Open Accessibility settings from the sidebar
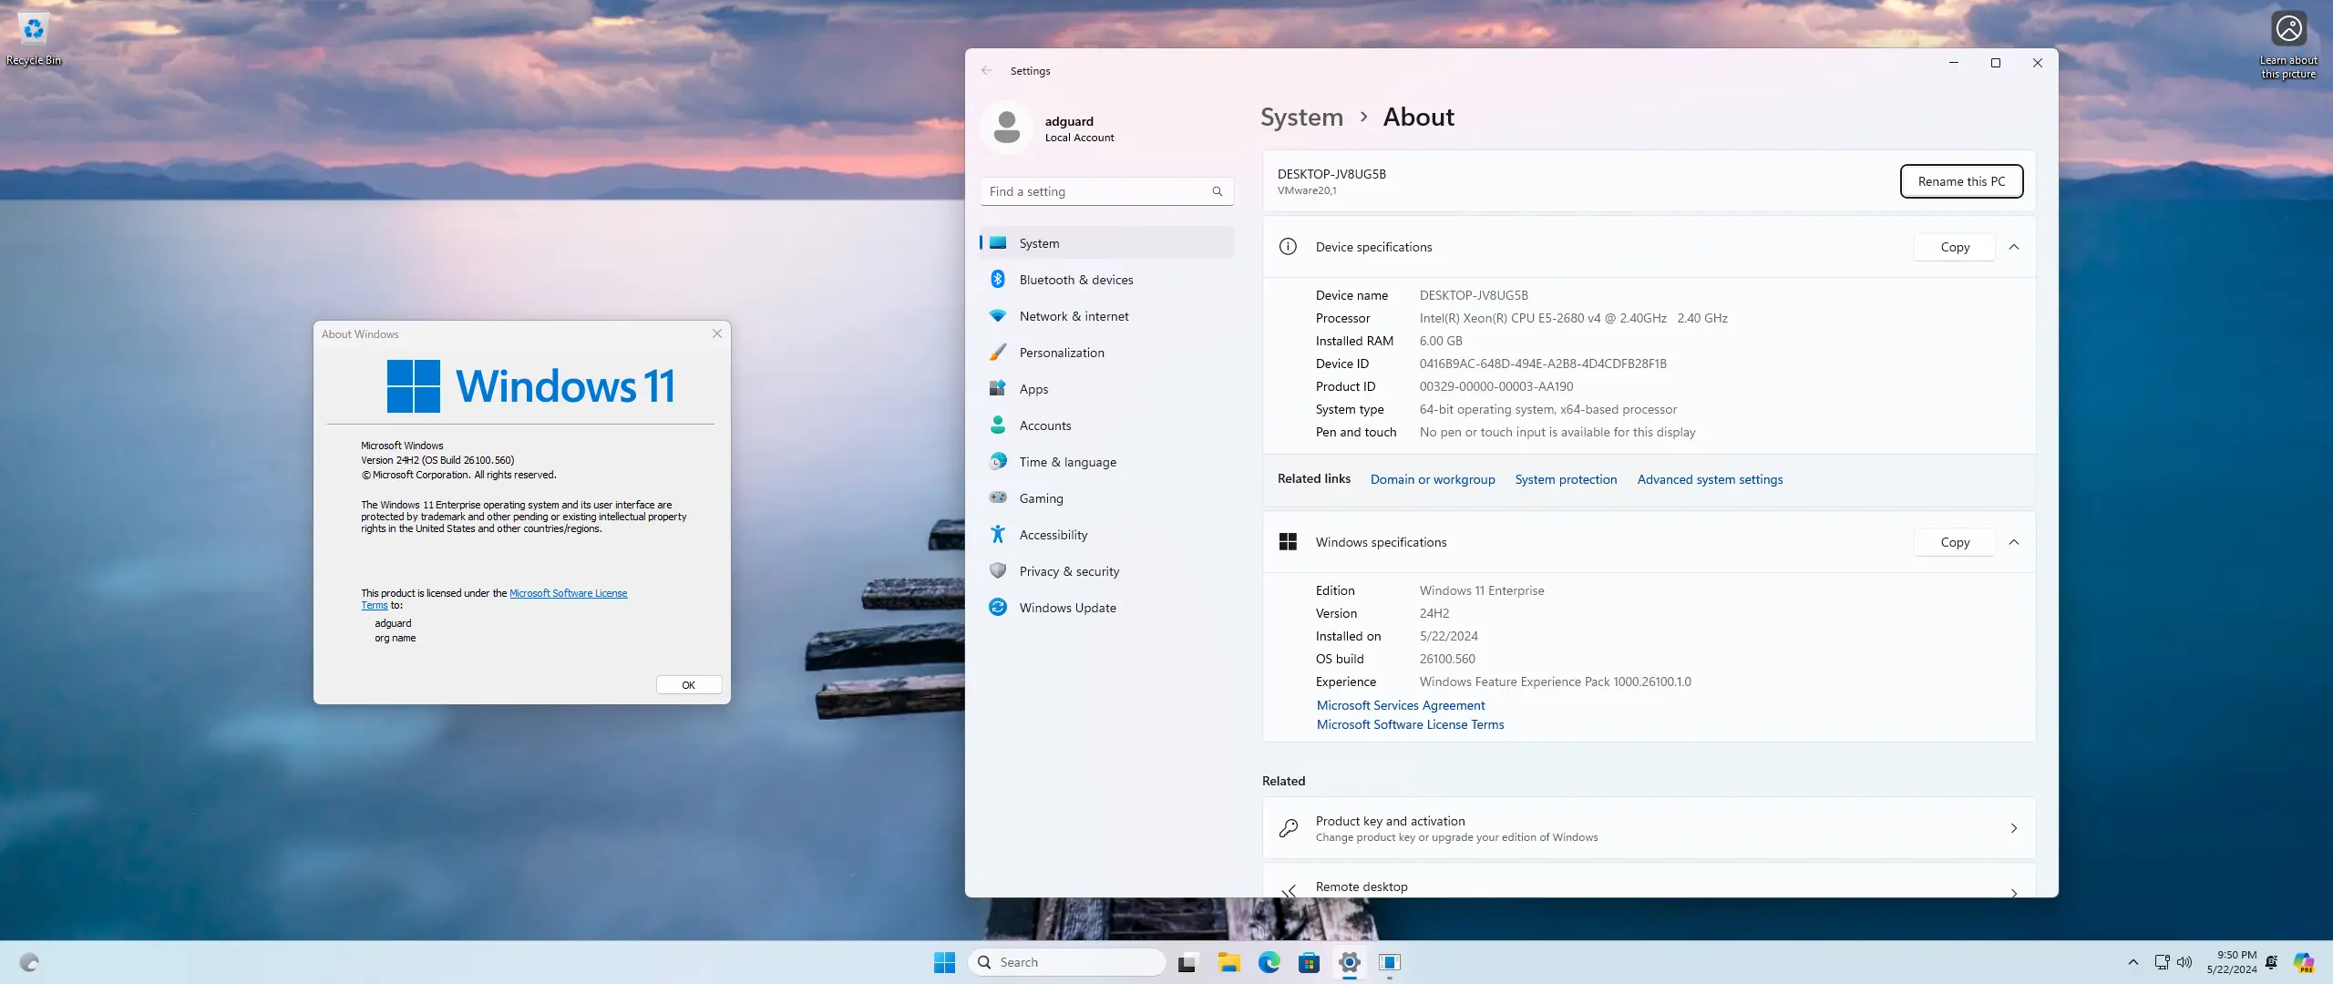The image size is (2333, 984). point(1053,534)
